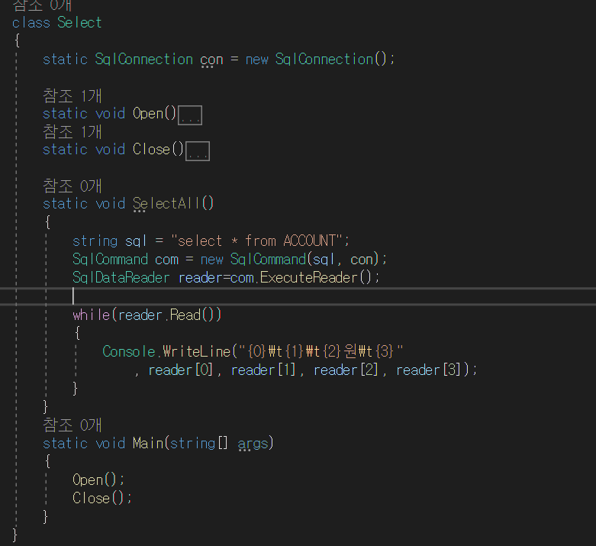Click 'reader[3]' argument
This screenshot has width=596, height=546.
427,370
